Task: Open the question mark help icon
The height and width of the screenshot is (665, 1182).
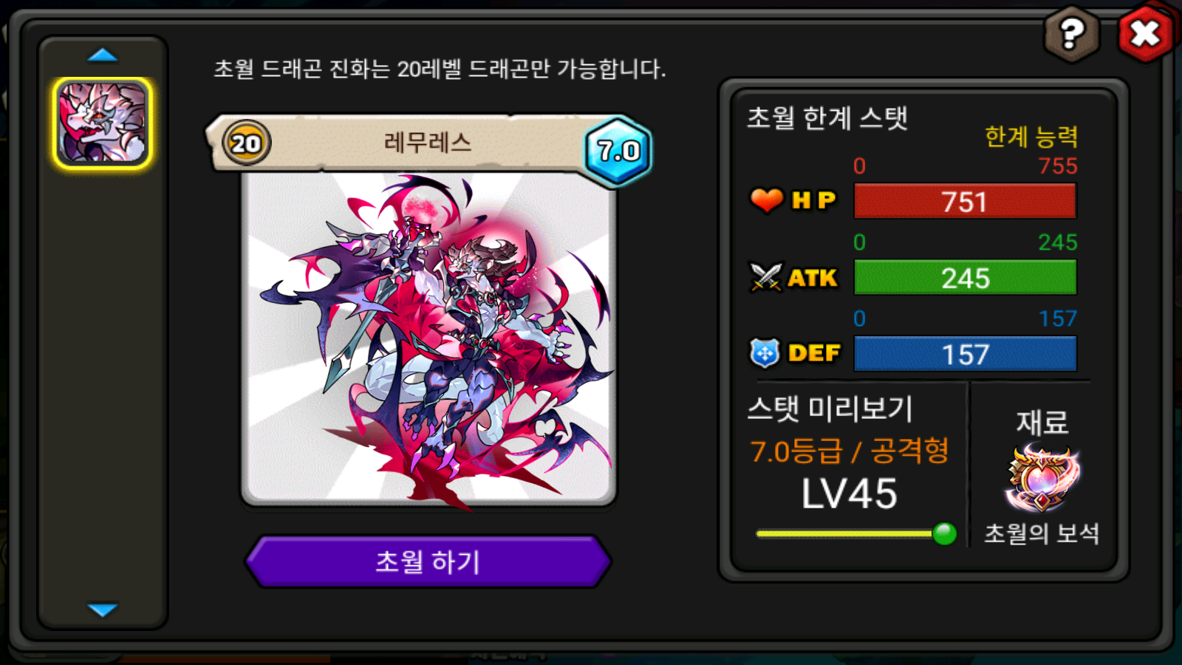Action: [x=1071, y=33]
